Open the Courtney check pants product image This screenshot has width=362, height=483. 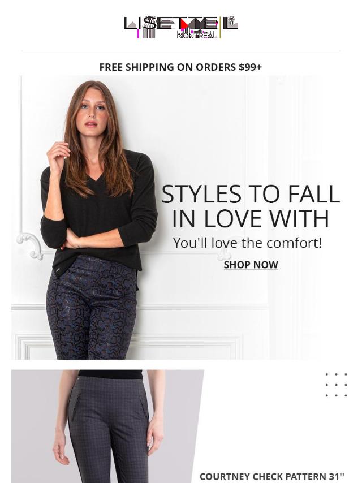[x=108, y=426]
